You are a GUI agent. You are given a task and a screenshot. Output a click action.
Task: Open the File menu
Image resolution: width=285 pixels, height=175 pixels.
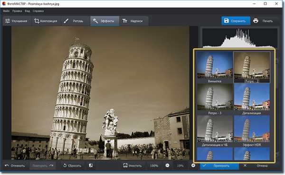6,11
